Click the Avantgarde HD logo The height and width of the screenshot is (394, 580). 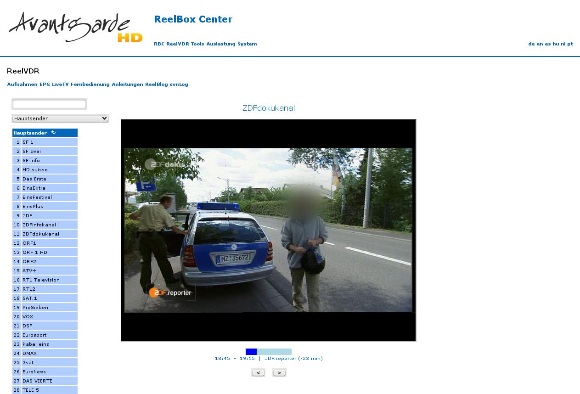point(76,28)
